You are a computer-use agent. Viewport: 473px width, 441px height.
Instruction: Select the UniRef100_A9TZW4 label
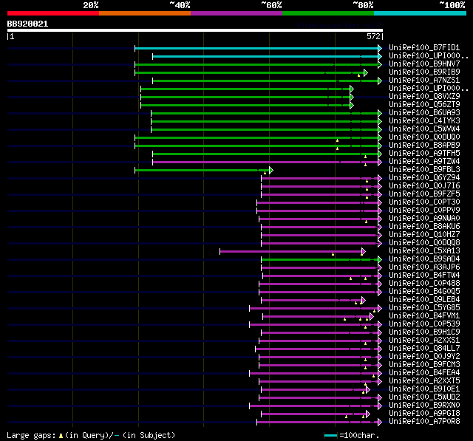point(424,162)
